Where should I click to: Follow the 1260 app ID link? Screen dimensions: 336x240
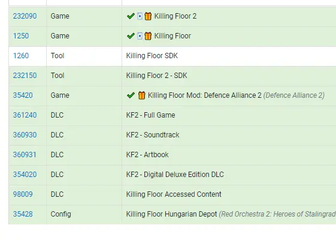pos(21,56)
